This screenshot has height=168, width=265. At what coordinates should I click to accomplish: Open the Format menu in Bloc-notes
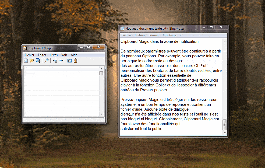(x=154, y=35)
